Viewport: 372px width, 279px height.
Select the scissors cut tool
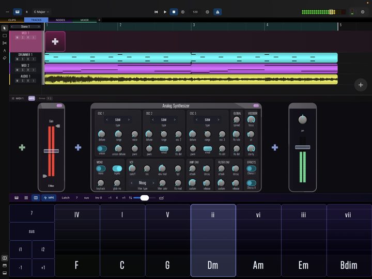click(x=5, y=43)
